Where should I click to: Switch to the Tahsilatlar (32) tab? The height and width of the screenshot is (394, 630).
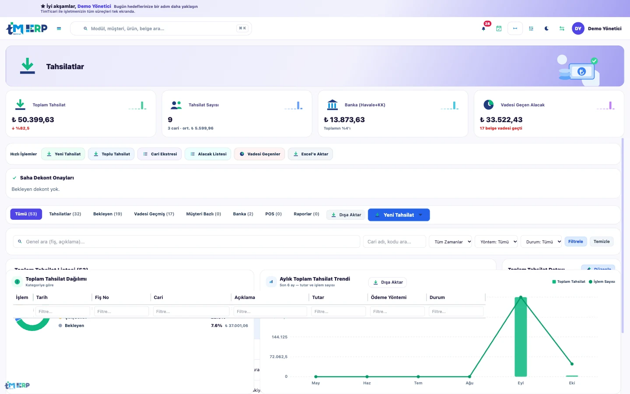pyautogui.click(x=65, y=214)
